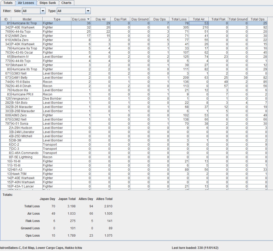Screen dimensions: 273x251
Task: Select the G4M1 Betty row
Action: [x=134, y=77]
